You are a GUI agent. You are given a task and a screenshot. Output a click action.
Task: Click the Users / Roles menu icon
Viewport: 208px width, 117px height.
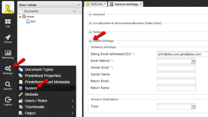coord(21,101)
